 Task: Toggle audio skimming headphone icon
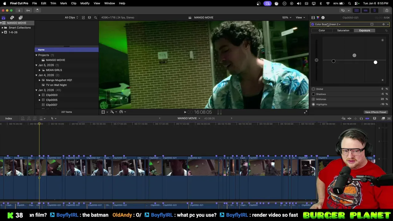[361, 118]
